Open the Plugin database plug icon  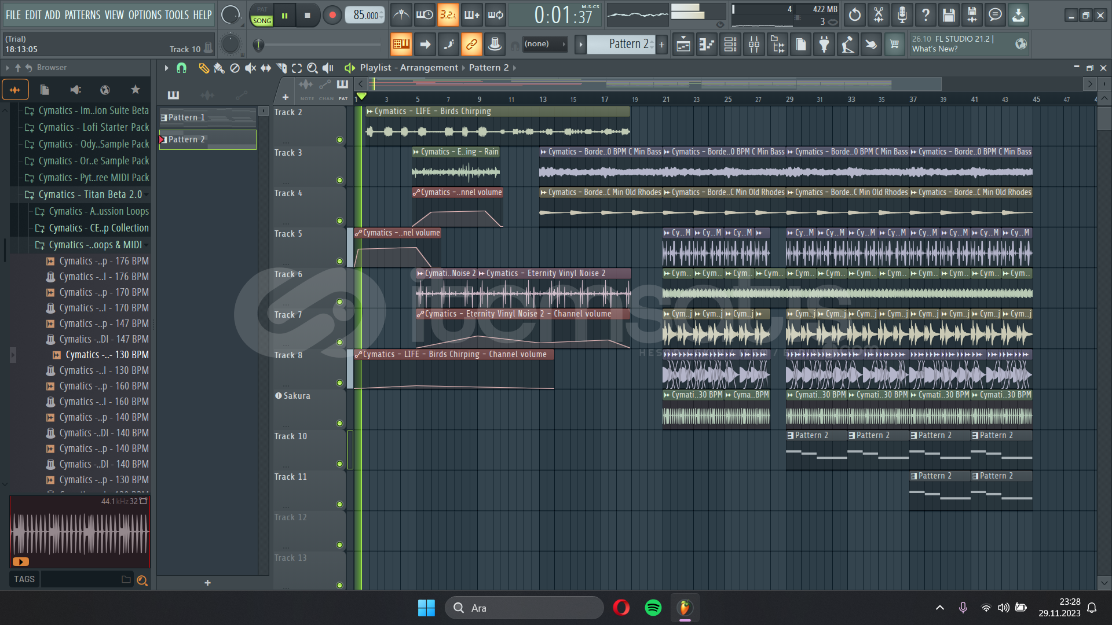click(x=824, y=45)
